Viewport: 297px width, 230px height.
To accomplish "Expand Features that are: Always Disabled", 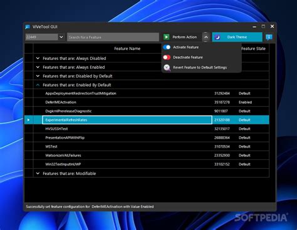I will point(38,58).
